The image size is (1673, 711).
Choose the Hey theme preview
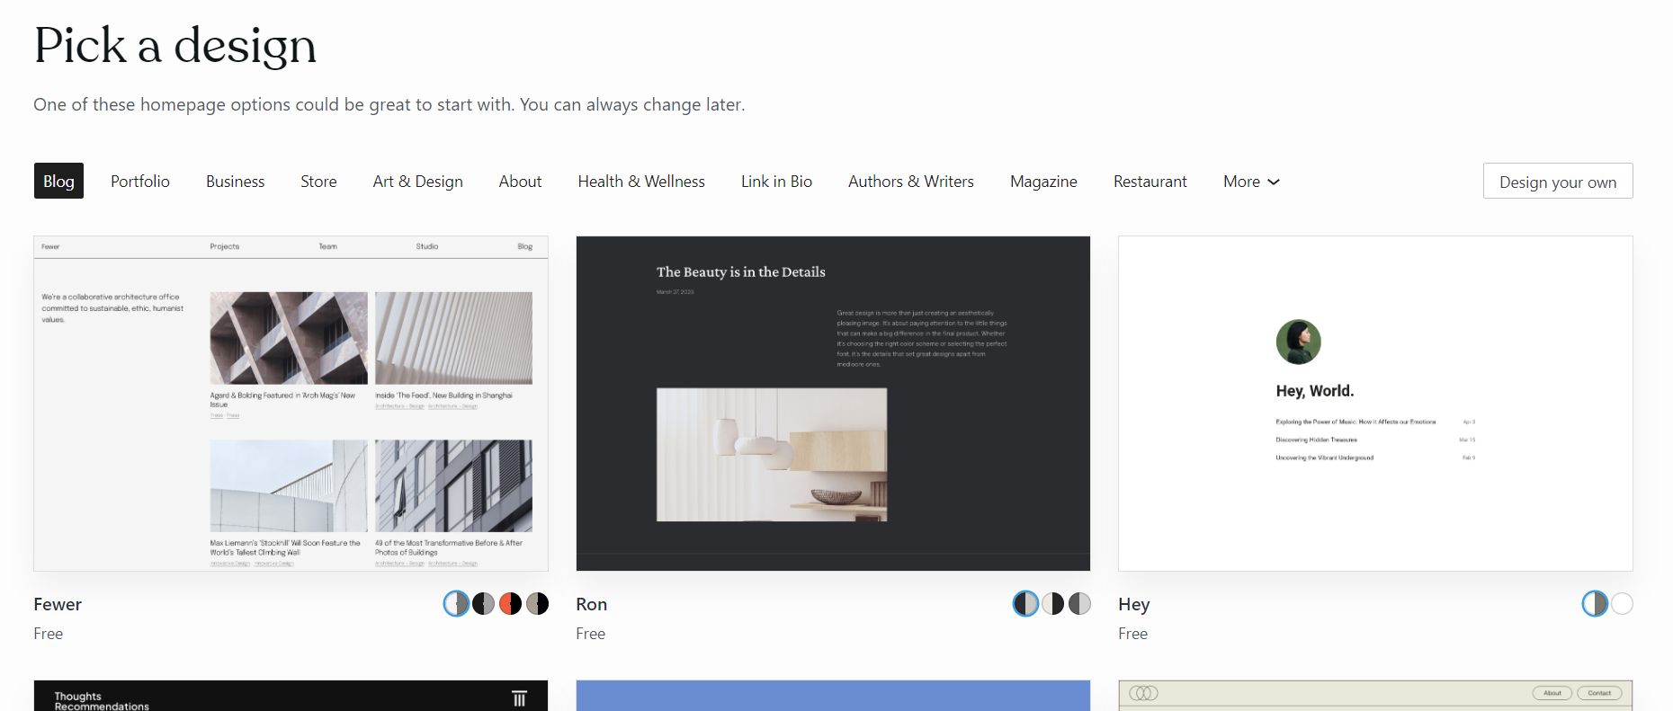tap(1375, 404)
